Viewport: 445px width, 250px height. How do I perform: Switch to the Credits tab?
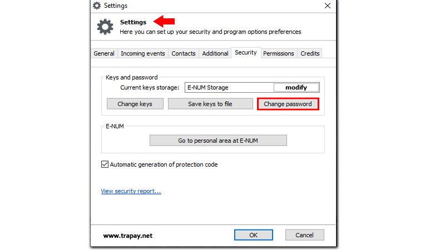point(310,53)
